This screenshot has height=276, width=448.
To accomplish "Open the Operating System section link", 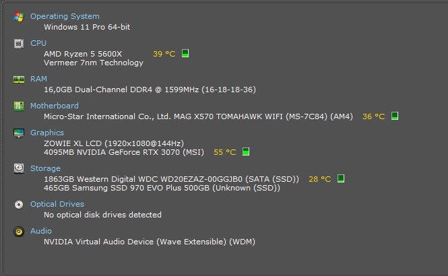I will pos(65,16).
